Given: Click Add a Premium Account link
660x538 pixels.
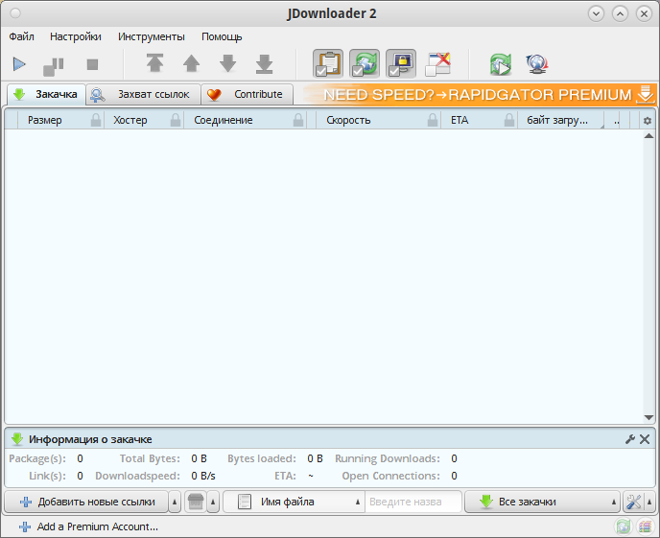Looking at the screenshot, I should tap(88, 526).
